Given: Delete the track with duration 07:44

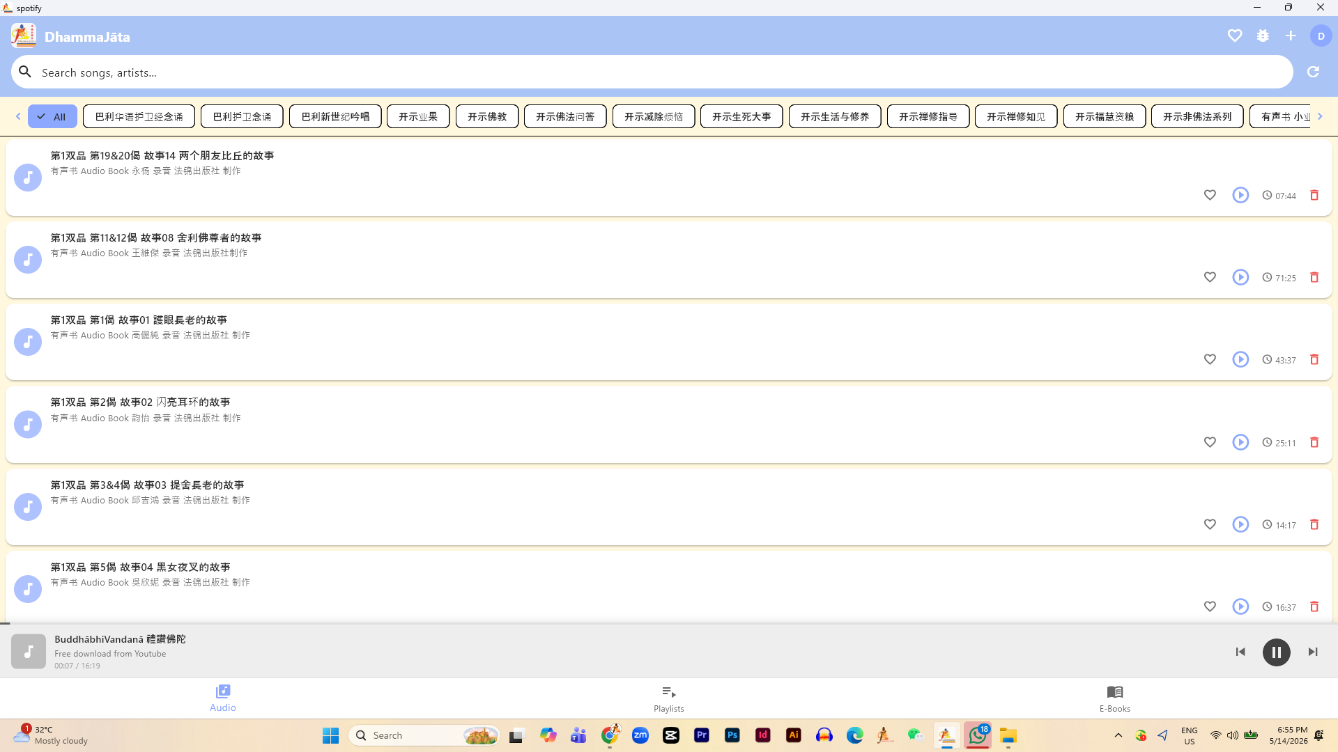Looking at the screenshot, I should click(x=1314, y=195).
